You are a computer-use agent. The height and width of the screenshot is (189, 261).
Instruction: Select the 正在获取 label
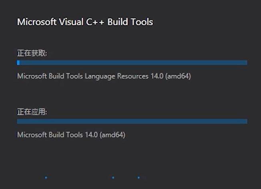click(x=32, y=53)
